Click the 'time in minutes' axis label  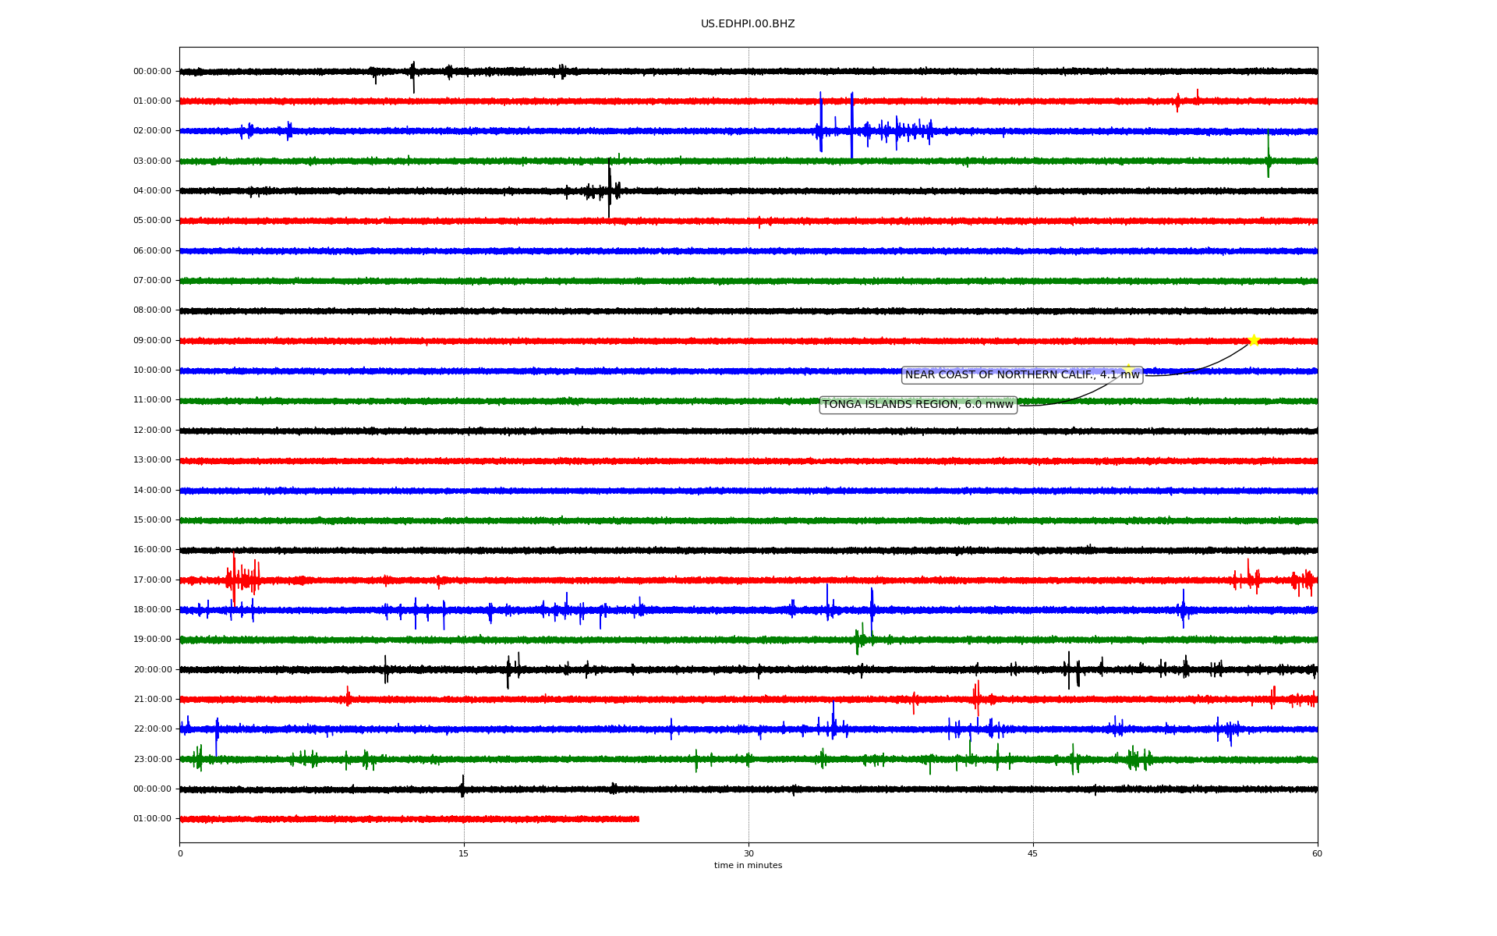coord(748,866)
